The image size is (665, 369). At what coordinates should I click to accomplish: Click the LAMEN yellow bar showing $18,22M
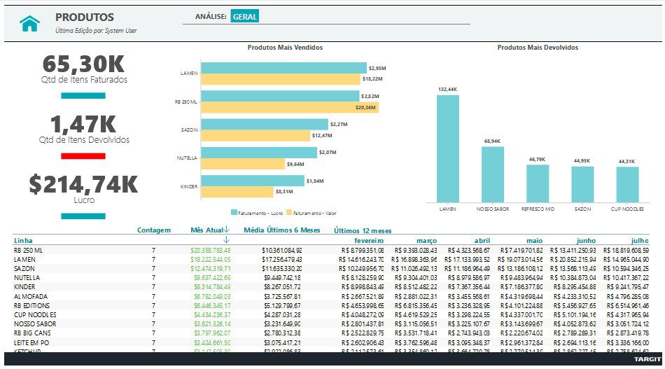click(x=281, y=79)
